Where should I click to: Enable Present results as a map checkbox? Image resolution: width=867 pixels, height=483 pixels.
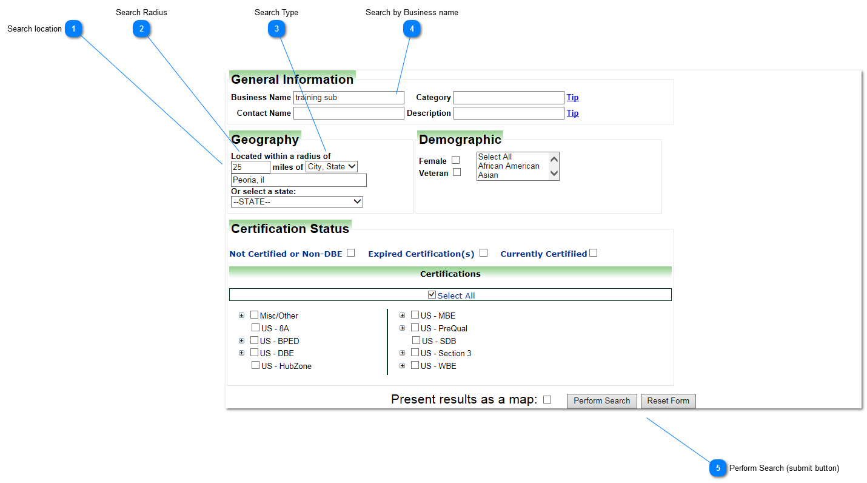pyautogui.click(x=547, y=400)
